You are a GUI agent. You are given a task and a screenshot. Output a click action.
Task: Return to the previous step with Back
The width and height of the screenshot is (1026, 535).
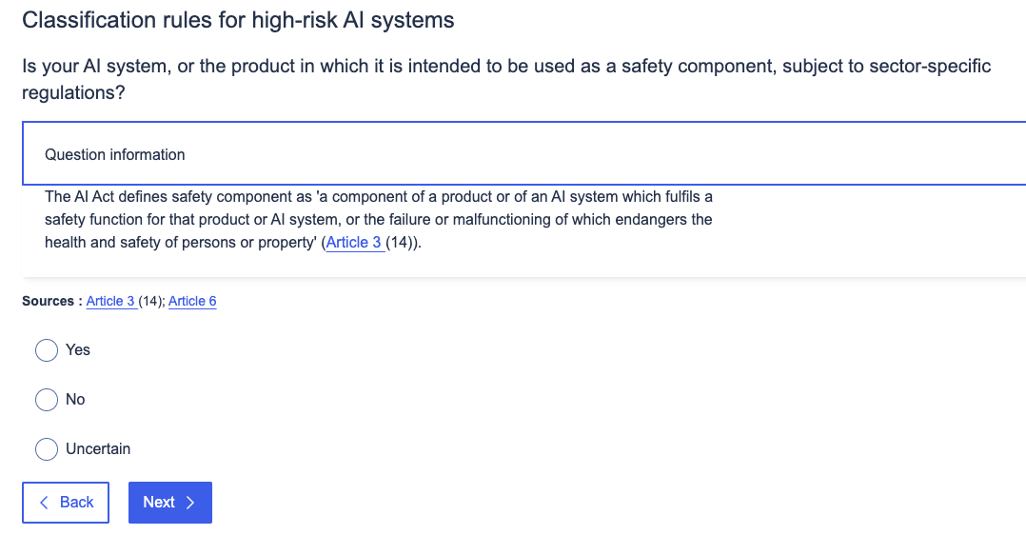66,503
